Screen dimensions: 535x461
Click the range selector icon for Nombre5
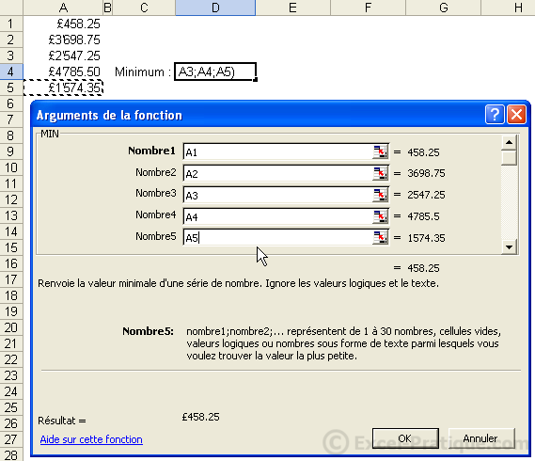point(380,238)
